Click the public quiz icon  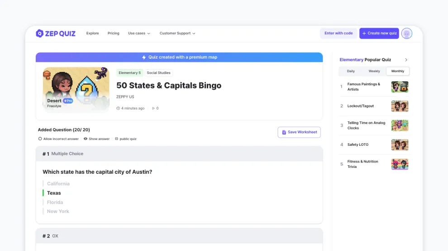(x=116, y=139)
